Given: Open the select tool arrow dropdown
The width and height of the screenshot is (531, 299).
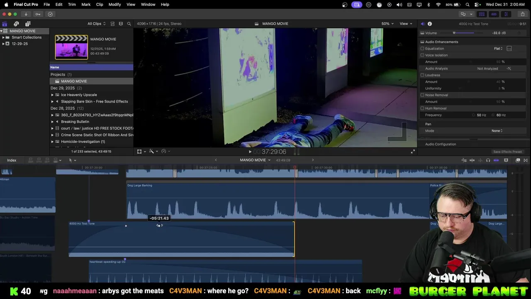Looking at the screenshot, I should click(x=72, y=160).
